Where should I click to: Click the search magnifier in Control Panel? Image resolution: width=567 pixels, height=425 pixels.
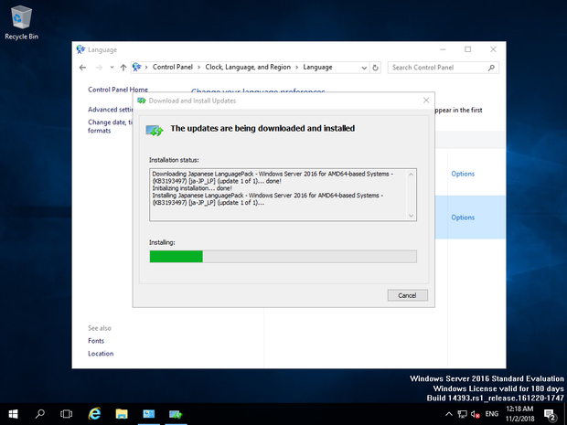point(491,68)
